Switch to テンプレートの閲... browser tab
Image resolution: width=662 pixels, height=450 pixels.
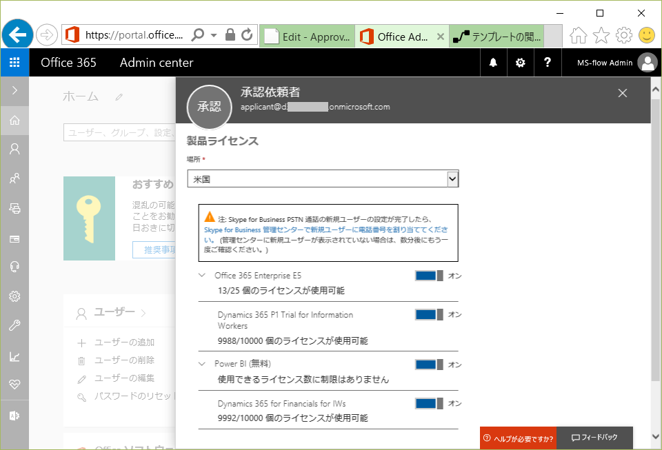pos(497,37)
